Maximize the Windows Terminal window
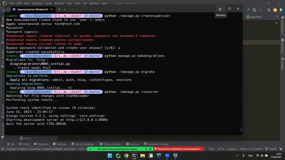285x160 pixels. pos(230,9)
